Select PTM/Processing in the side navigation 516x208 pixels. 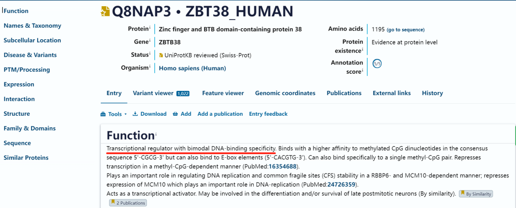(x=27, y=70)
